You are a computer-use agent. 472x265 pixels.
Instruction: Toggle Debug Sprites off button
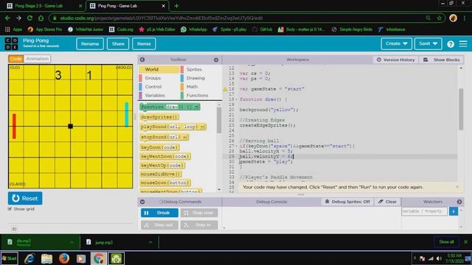click(x=347, y=202)
